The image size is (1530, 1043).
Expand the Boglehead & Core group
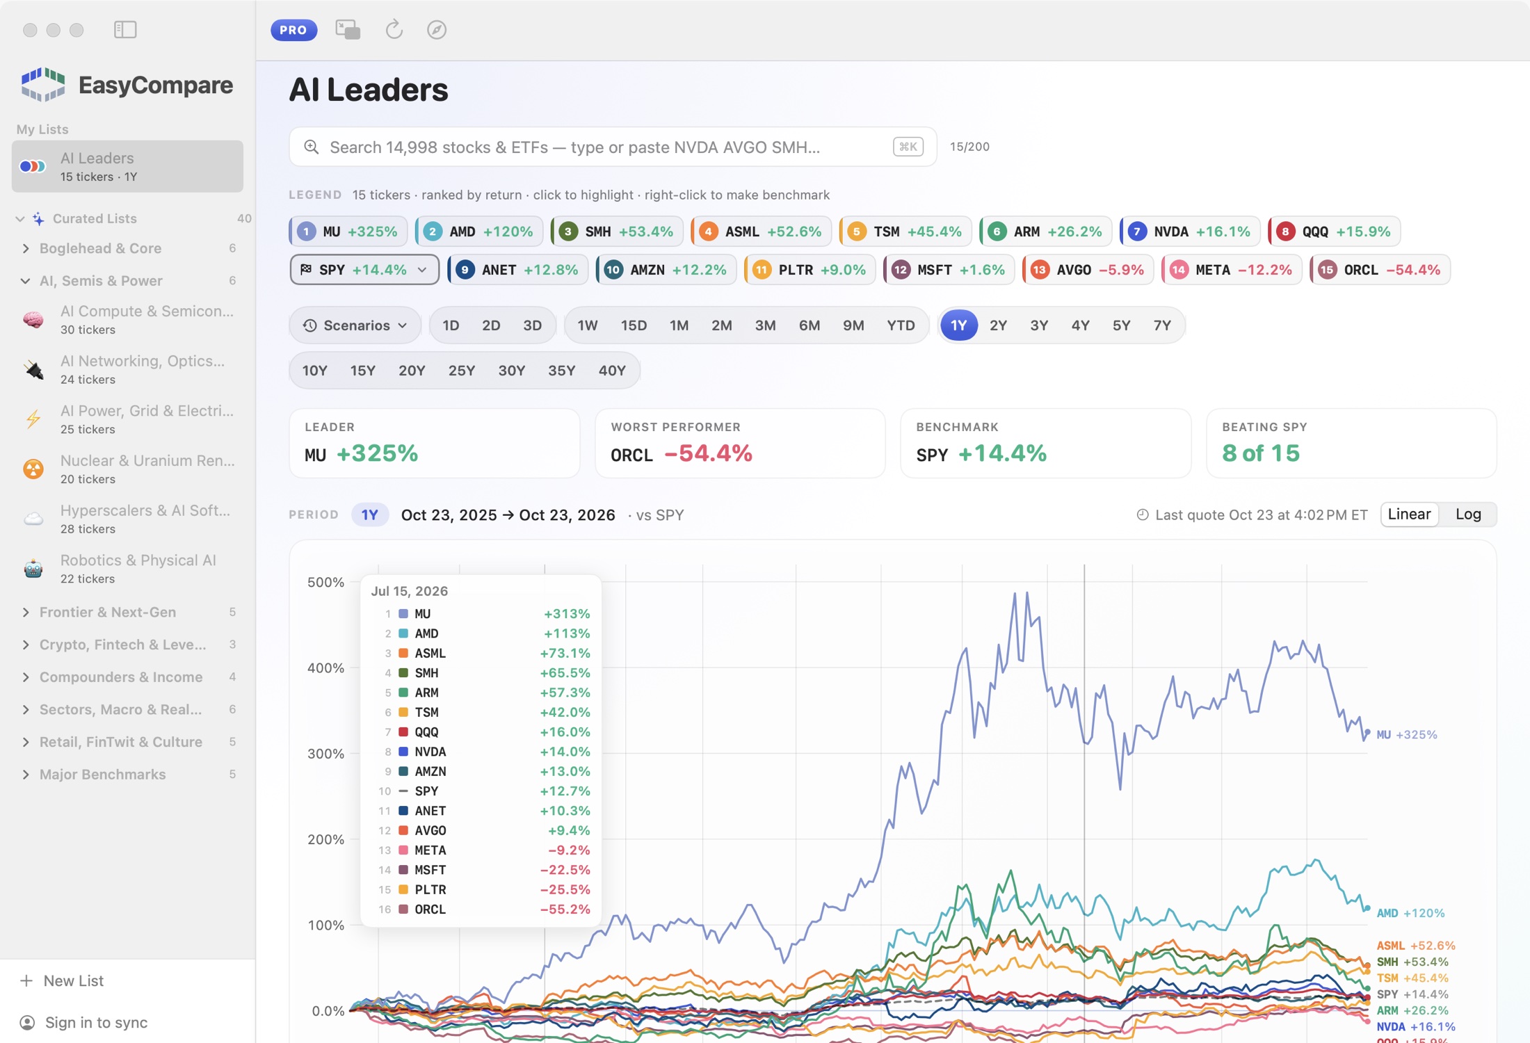click(26, 248)
